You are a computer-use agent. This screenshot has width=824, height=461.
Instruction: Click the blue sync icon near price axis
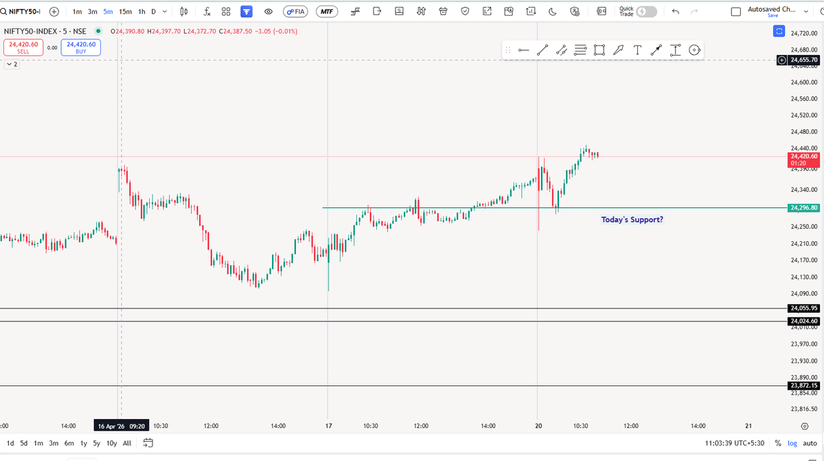pyautogui.click(x=779, y=32)
